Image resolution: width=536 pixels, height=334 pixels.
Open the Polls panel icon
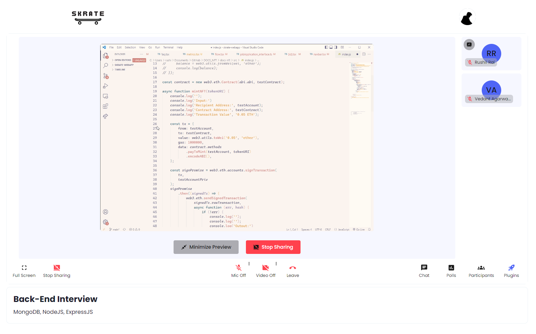point(451,271)
